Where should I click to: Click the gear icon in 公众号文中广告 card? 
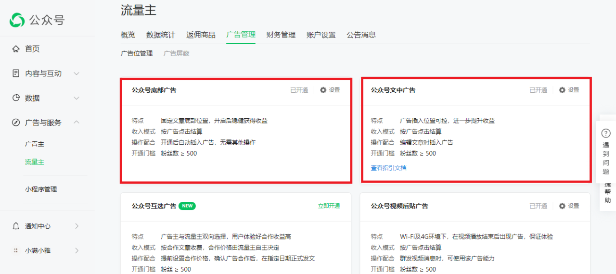(562, 90)
